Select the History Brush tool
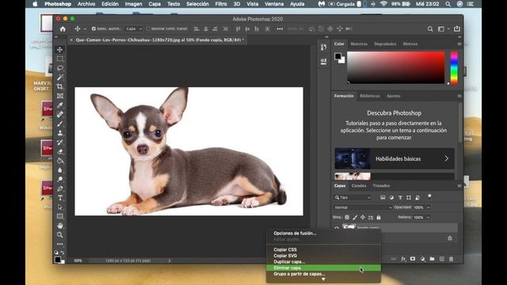 60,142
